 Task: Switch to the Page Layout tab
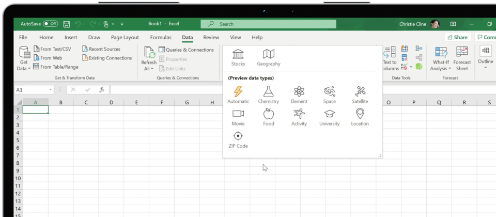pyautogui.click(x=125, y=37)
